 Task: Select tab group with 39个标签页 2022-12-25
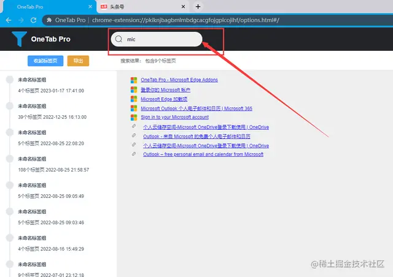(52, 112)
